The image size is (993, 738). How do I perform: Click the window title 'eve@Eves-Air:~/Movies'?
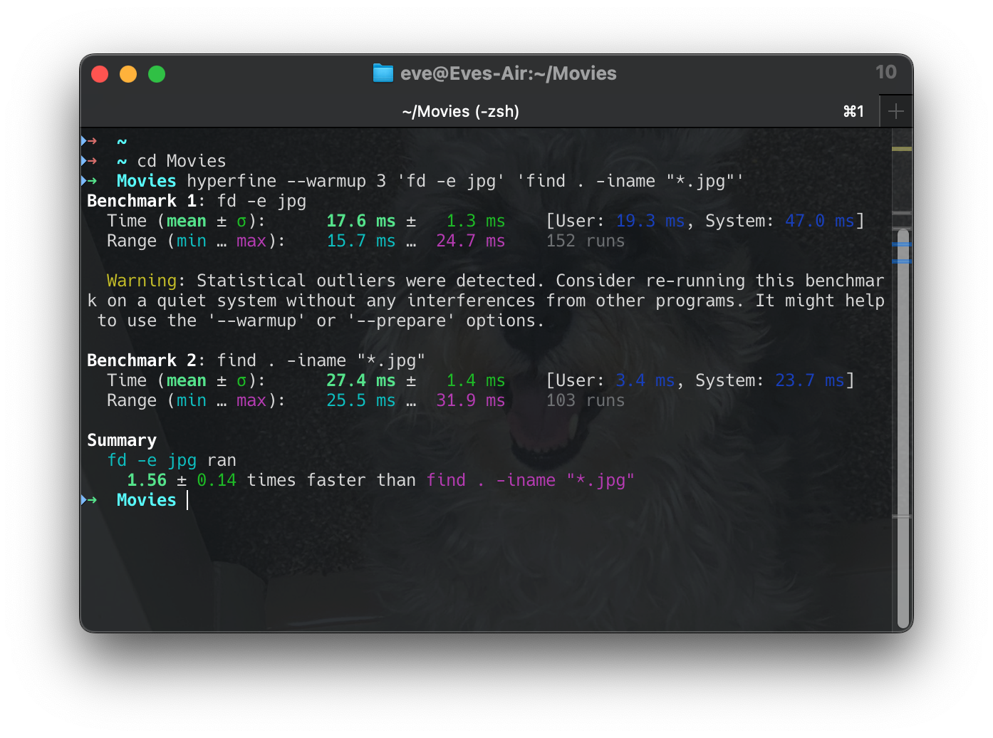[508, 73]
